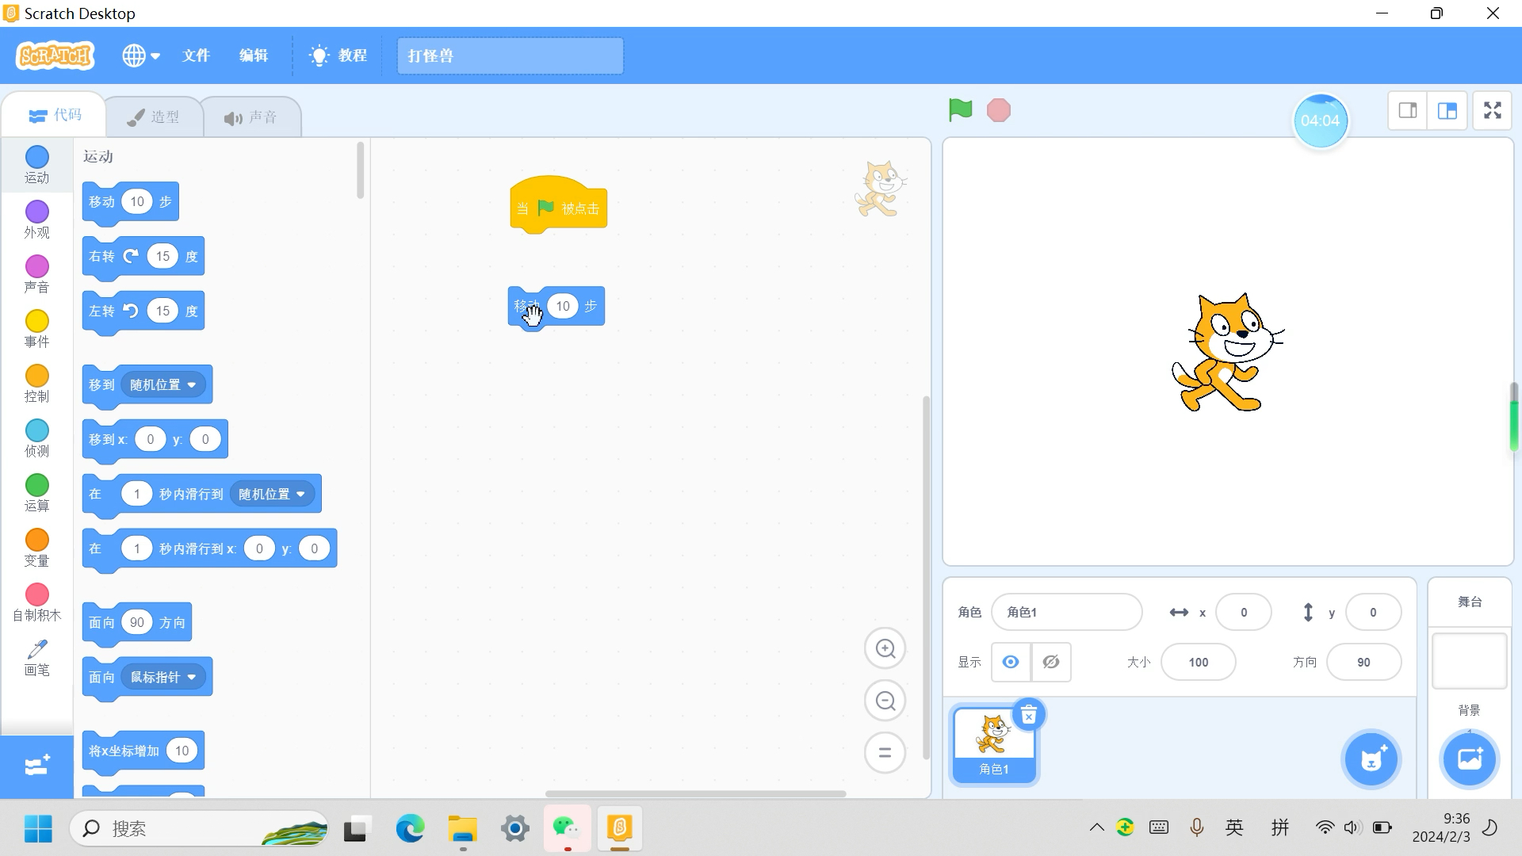Switch to the 代码 tab
The width and height of the screenshot is (1522, 856).
click(54, 116)
